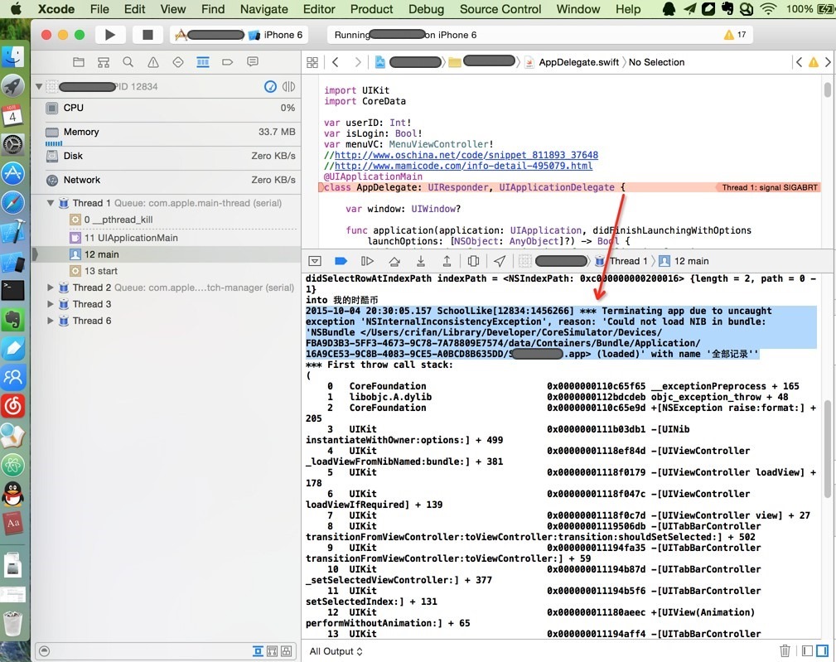Clear console with trash icon
Image resolution: width=836 pixels, height=662 pixels.
(x=785, y=650)
